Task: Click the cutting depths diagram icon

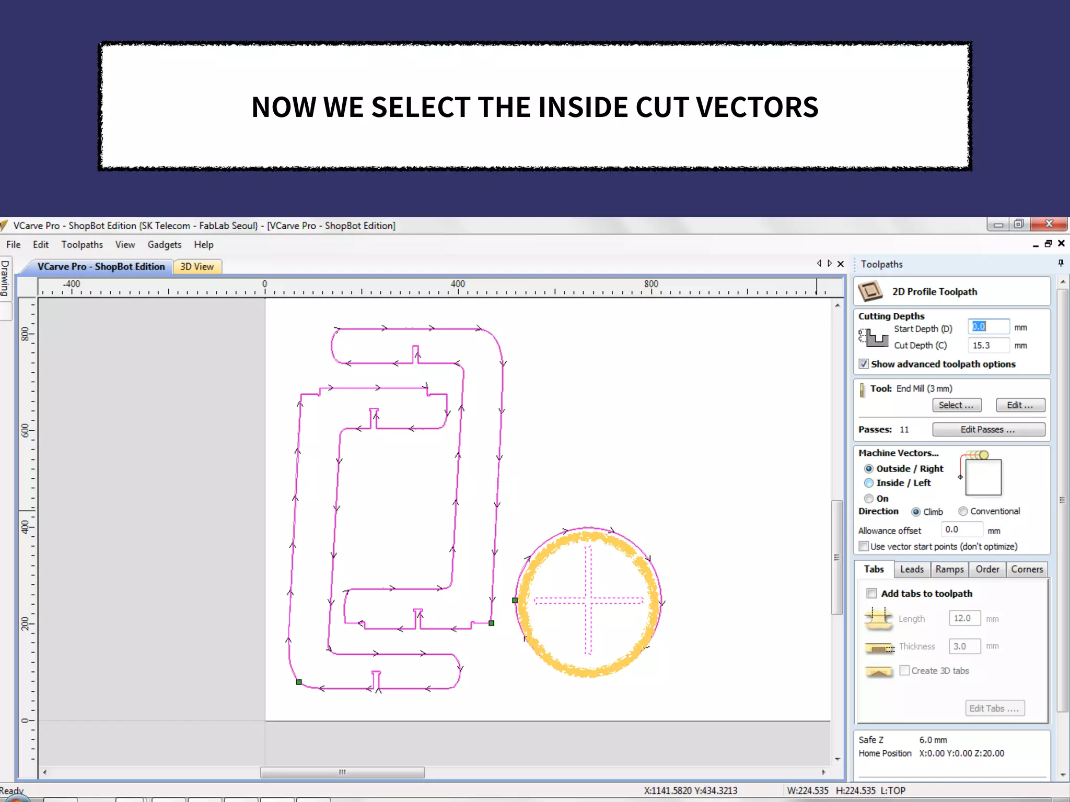Action: tap(873, 337)
